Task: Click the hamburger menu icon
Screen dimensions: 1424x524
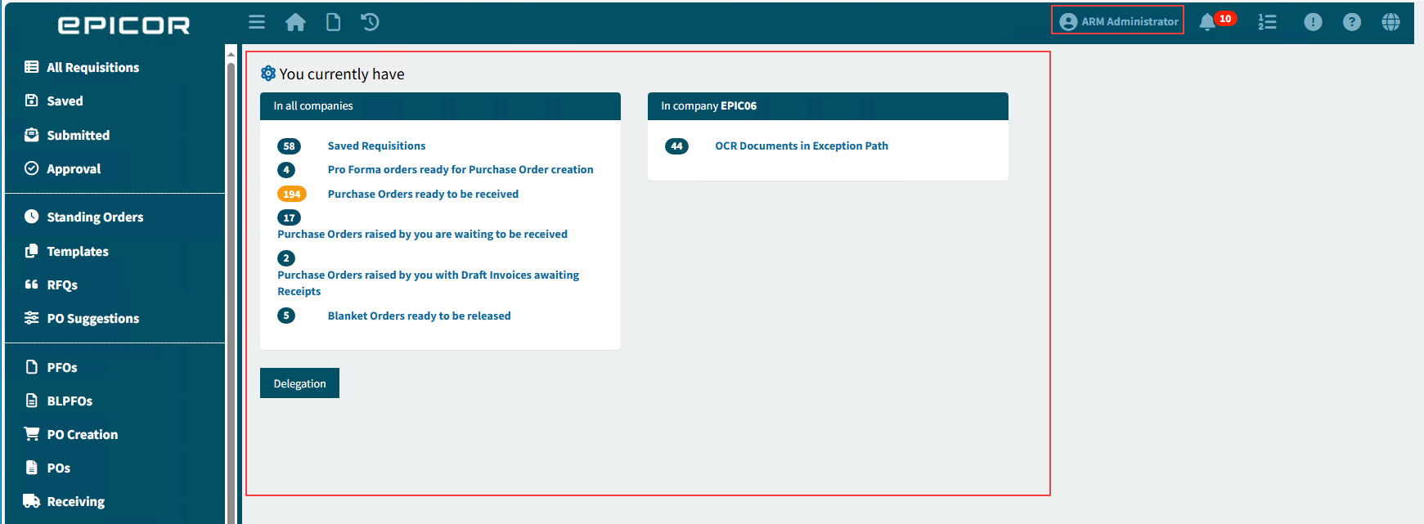Action: pyautogui.click(x=257, y=22)
